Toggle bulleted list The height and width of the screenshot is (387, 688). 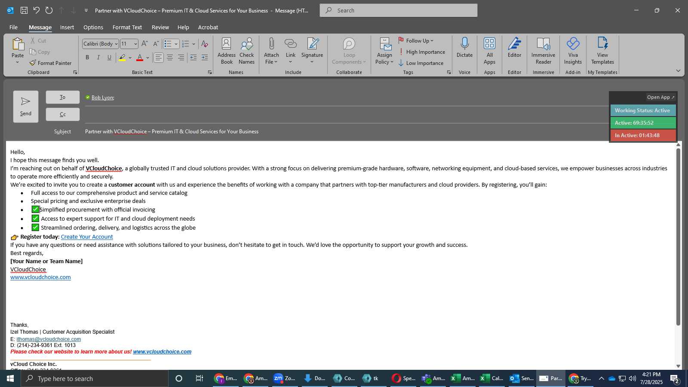168,44
